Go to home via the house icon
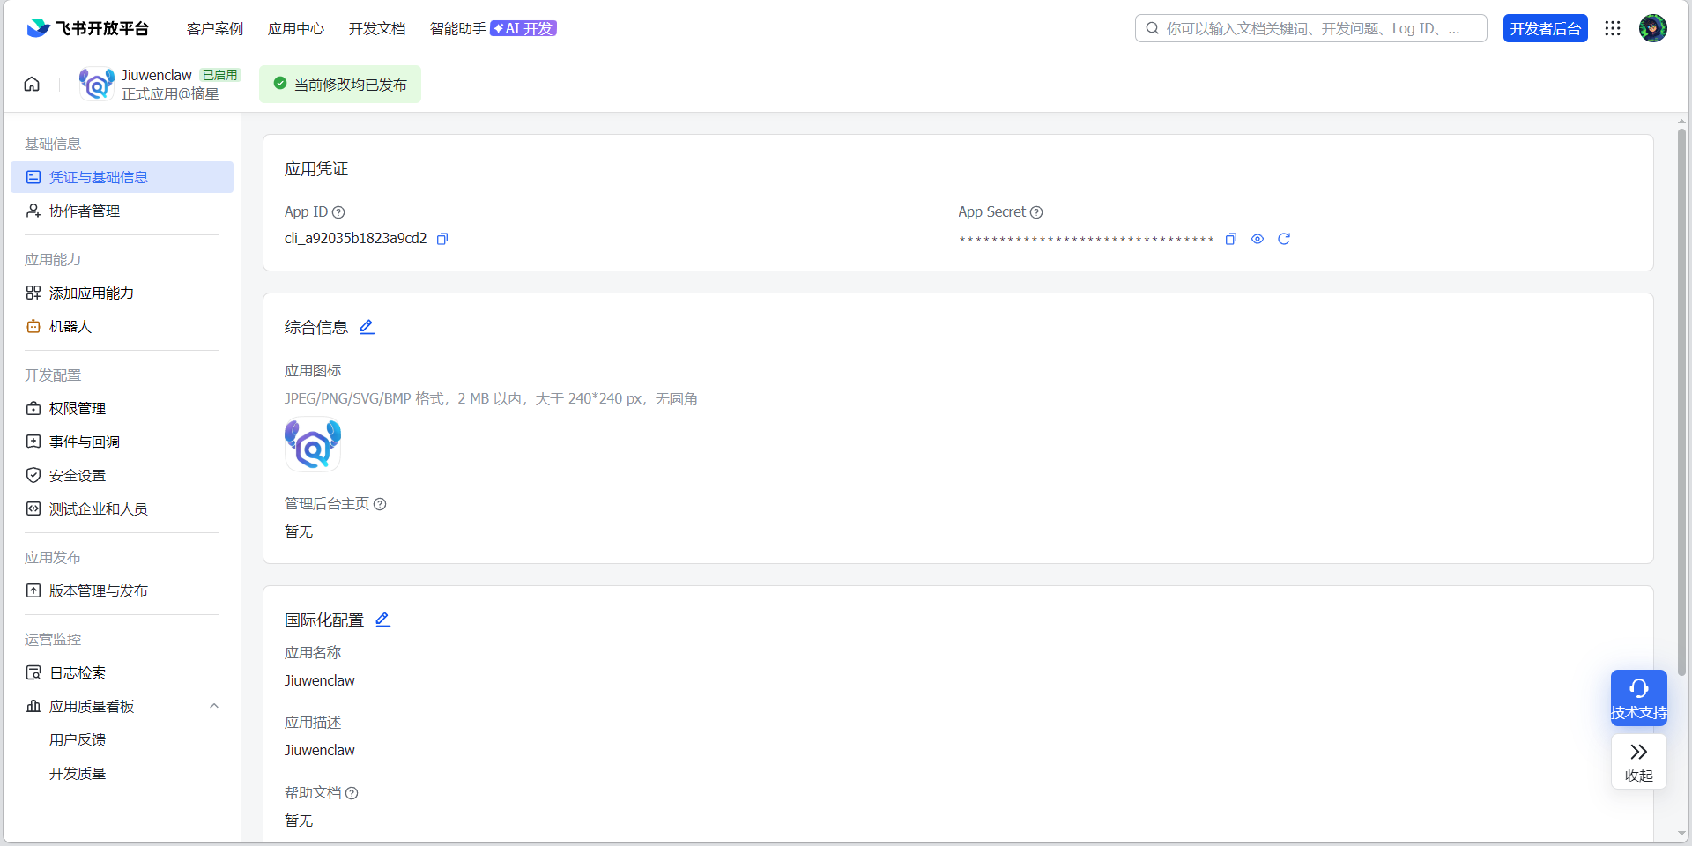Image resolution: width=1692 pixels, height=846 pixels. [x=32, y=84]
